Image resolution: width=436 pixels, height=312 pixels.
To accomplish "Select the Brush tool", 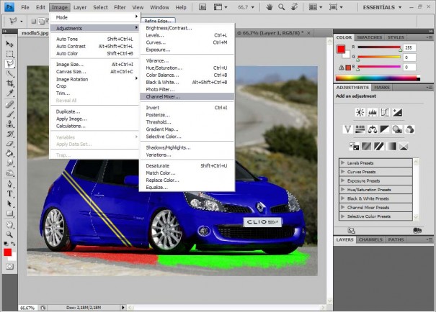I will coord(10,114).
